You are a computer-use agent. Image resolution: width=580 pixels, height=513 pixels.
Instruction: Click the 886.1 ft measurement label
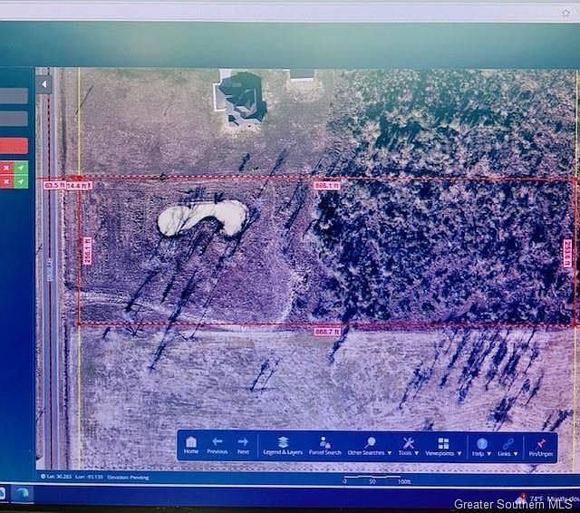click(326, 185)
